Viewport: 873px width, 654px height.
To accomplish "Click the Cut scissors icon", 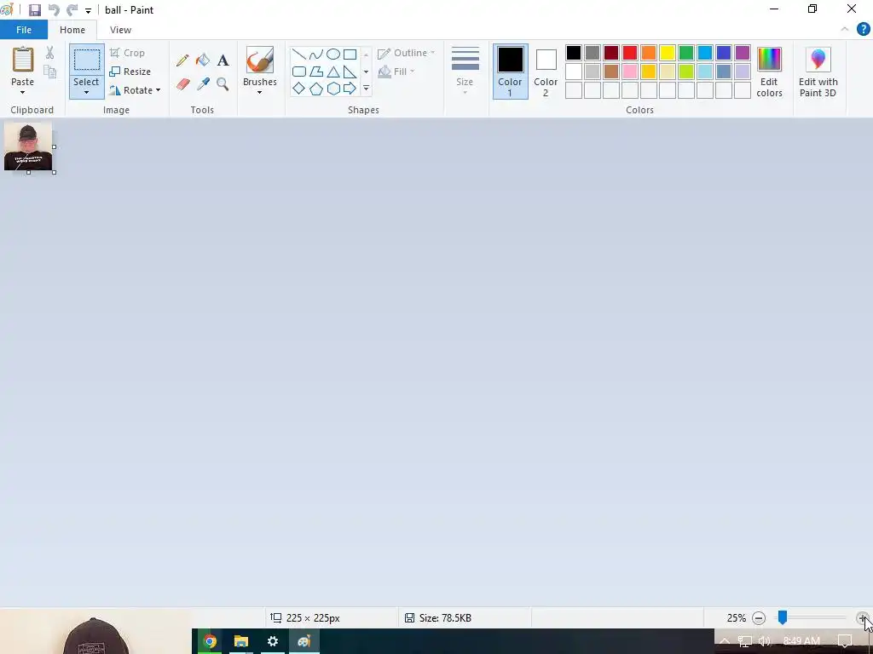I will (50, 53).
